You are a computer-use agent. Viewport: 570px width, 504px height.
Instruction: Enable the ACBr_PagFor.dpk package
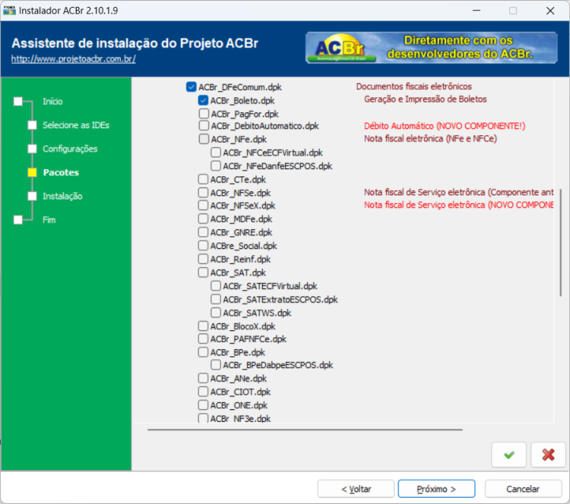(x=204, y=114)
